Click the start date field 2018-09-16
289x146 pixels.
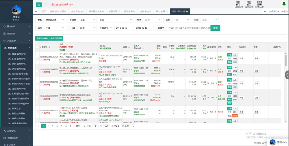(x=124, y=28)
